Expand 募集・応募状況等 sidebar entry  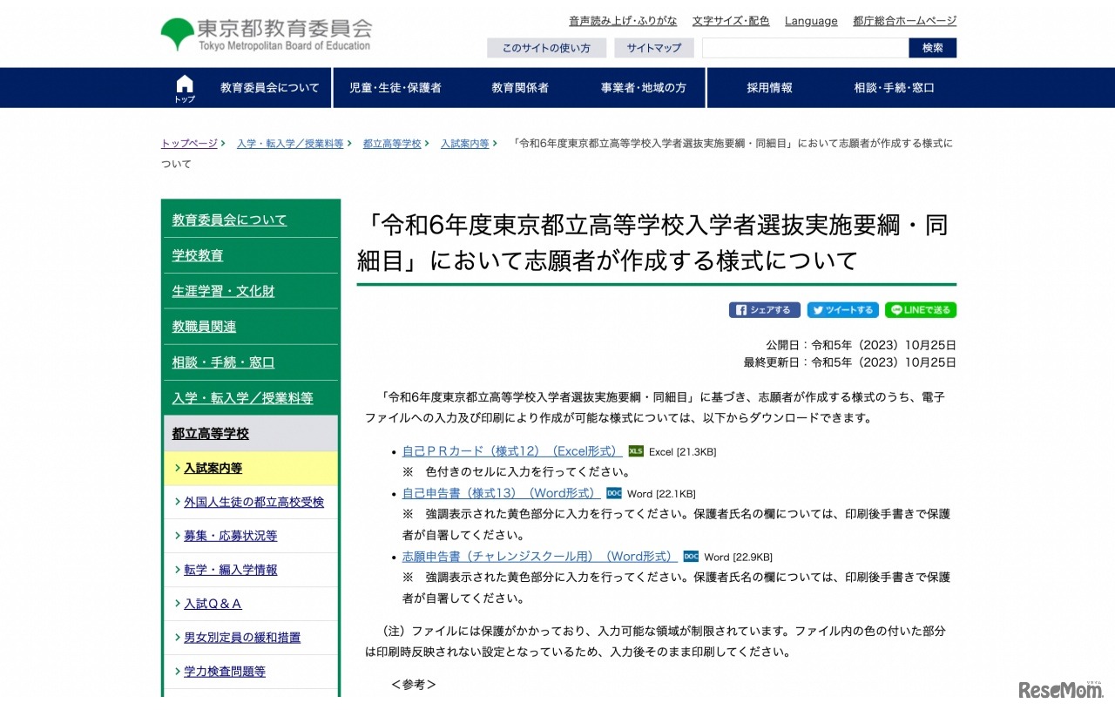(230, 536)
